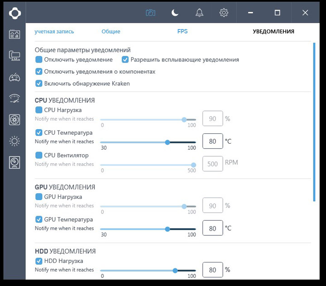Click the HDD УВЕДОМЛЕНИЯ heading

click(x=65, y=251)
